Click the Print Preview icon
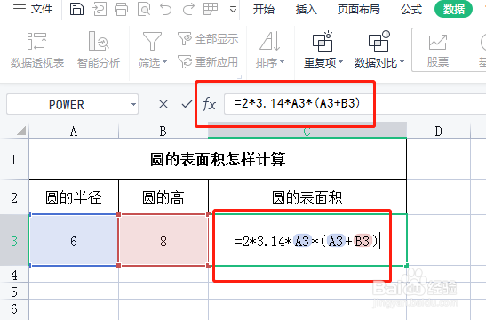Screen dimensions: 486x320 click(144, 9)
